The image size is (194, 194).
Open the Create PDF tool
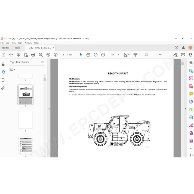pyautogui.click(x=191, y=86)
